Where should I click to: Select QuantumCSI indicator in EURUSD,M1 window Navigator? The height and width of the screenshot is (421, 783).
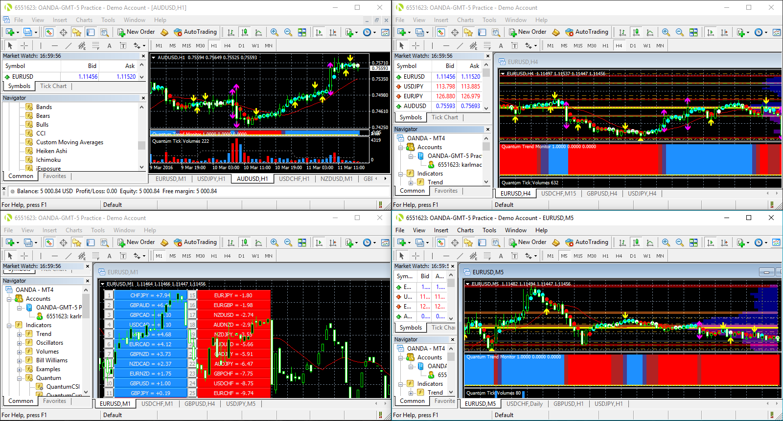63,387
